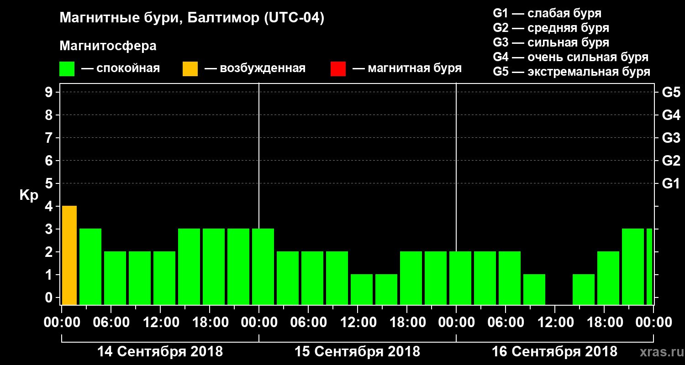685x365 pixels.
Task: Click the G5 label on the right axis
Action: tap(671, 93)
